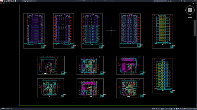Click the Autodesk A360 connect icon
This screenshot has width=197, height=110.
(x=181, y=1)
